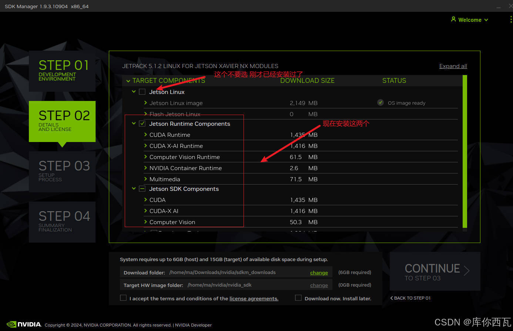Expand Computer Vision Runtime row

[x=145, y=157]
